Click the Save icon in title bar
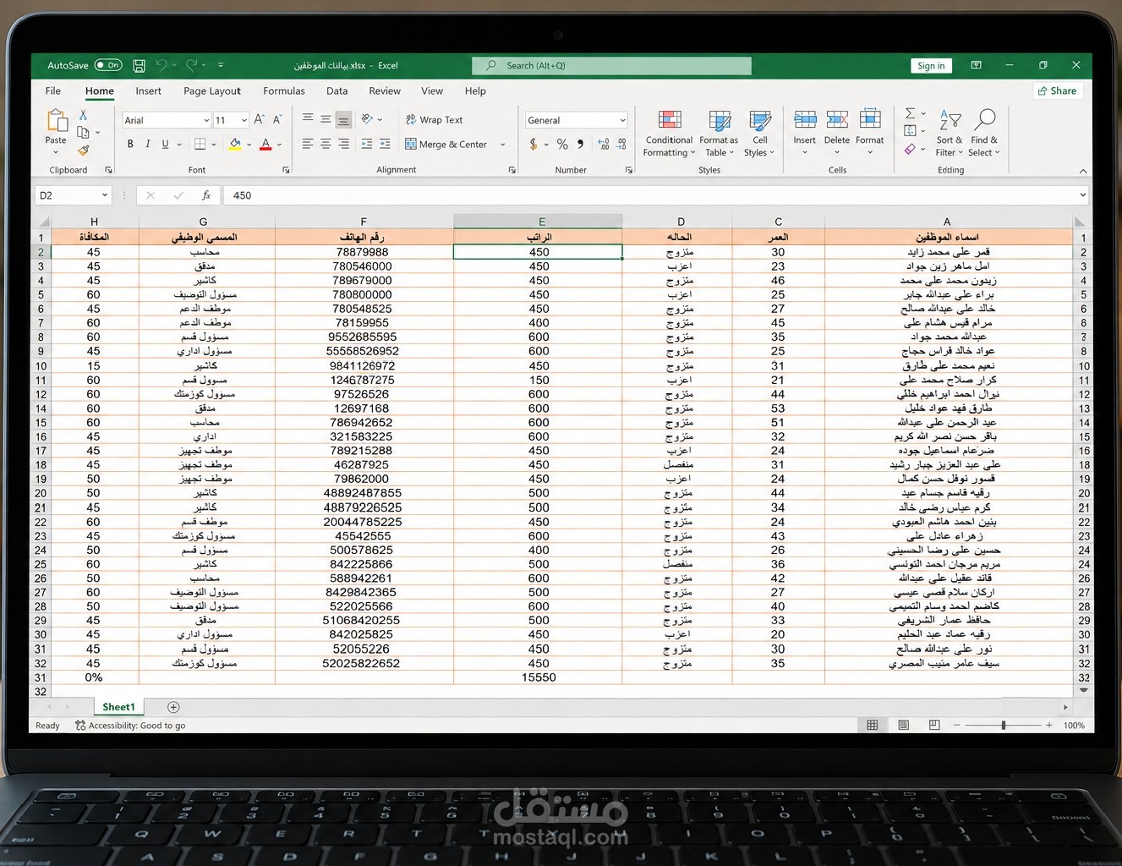This screenshot has width=1122, height=866. [x=140, y=65]
